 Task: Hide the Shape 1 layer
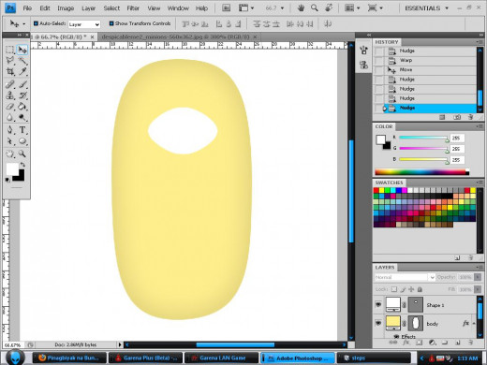[378, 304]
